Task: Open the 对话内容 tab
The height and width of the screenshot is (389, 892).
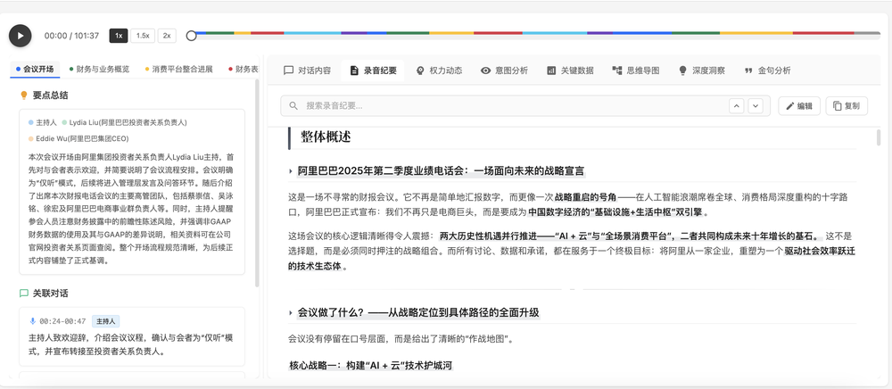Action: tap(307, 70)
